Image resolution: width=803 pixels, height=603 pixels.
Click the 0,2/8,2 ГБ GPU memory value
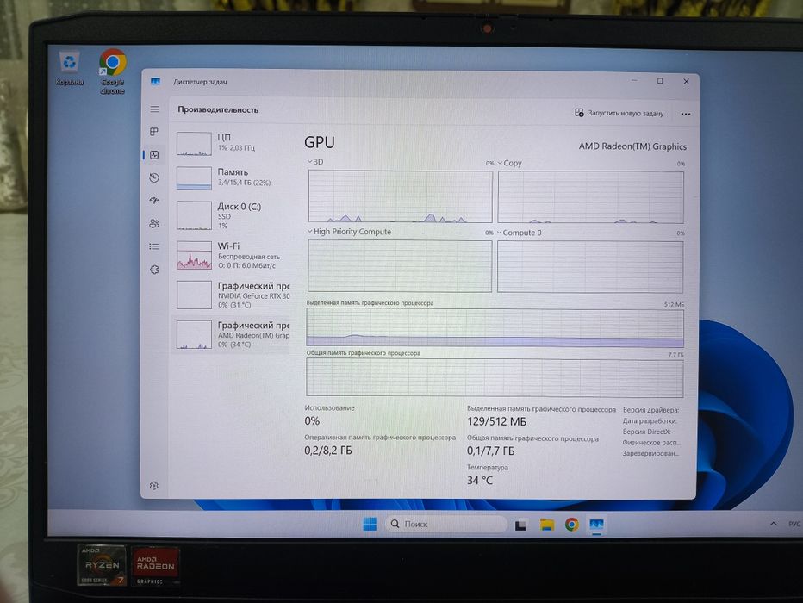327,451
